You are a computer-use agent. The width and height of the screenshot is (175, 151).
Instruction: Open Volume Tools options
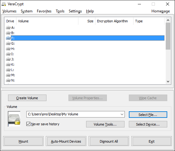coord(105,124)
